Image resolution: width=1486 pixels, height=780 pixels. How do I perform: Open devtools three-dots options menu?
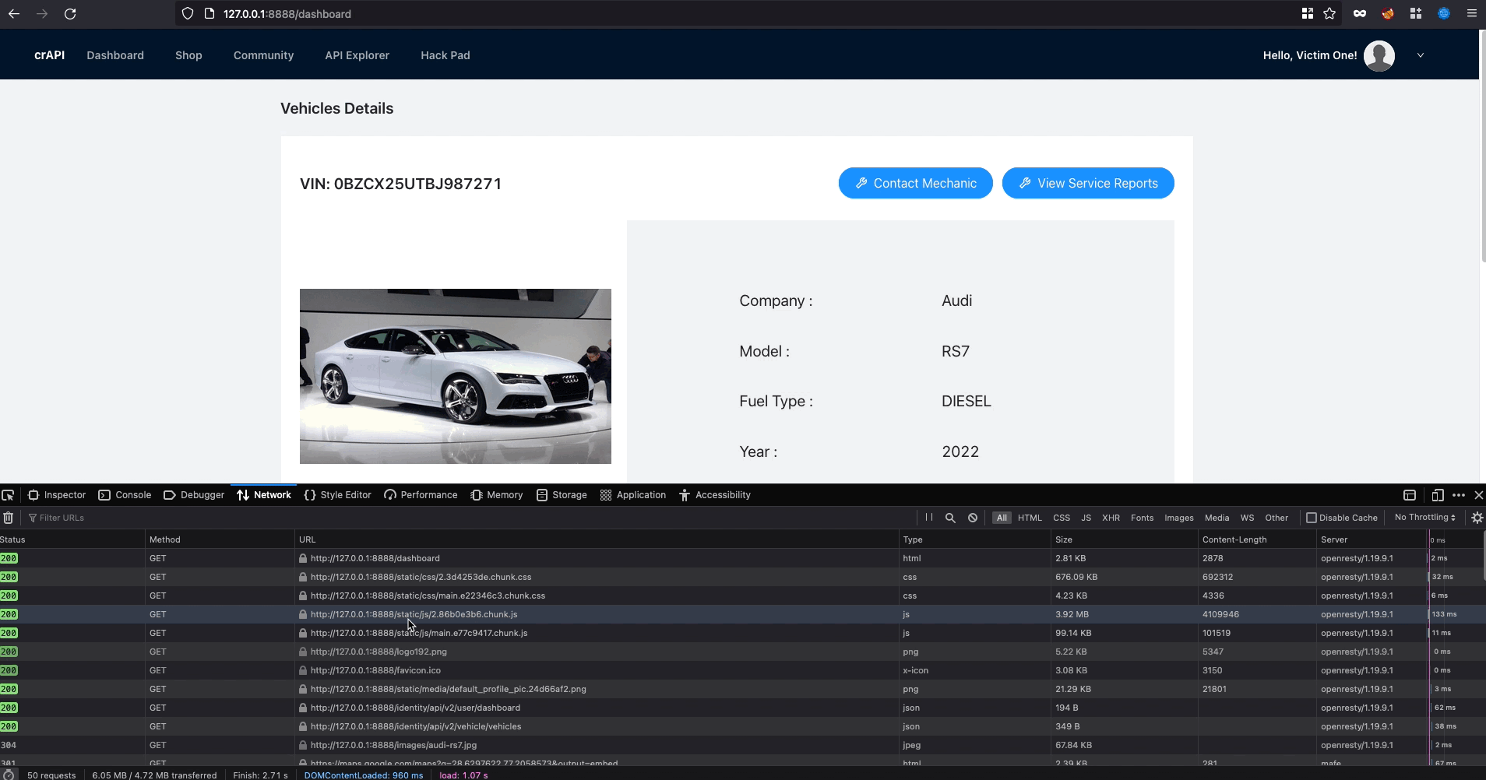point(1459,495)
